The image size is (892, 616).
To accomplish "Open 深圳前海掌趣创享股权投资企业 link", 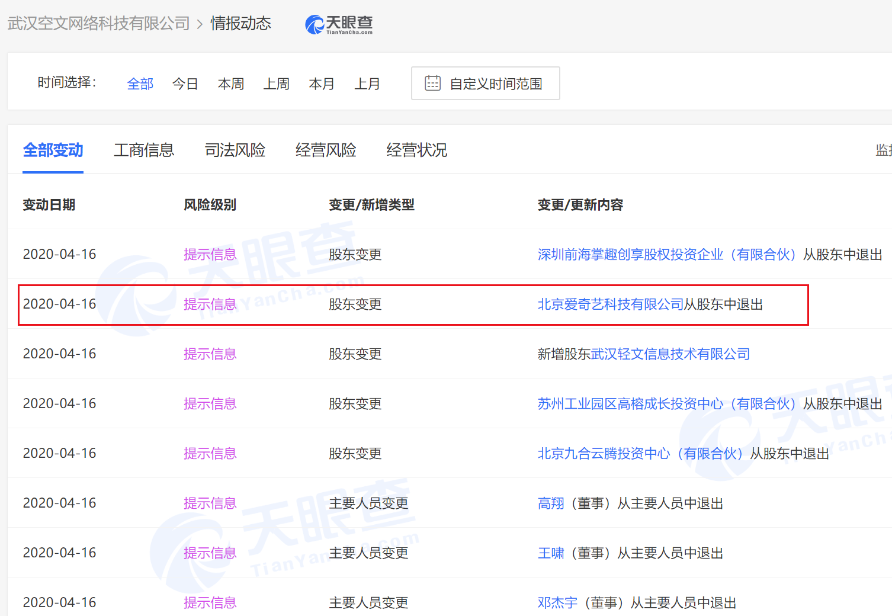I will [670, 255].
